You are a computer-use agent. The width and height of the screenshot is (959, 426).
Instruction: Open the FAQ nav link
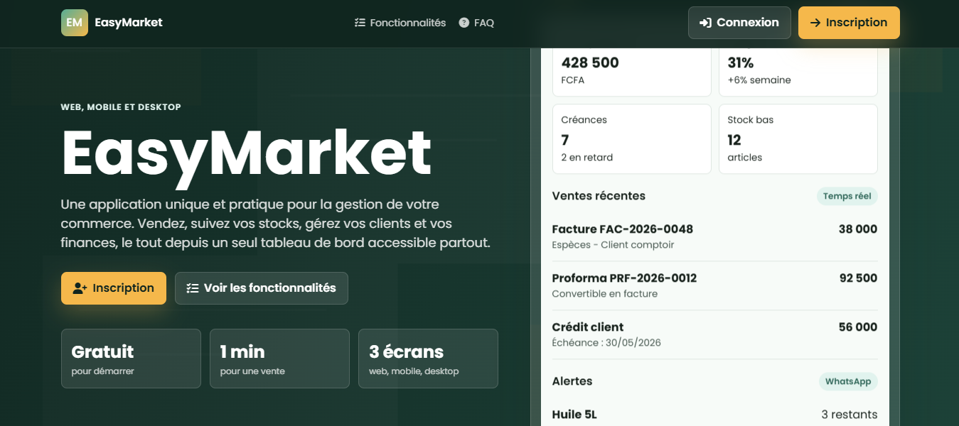tap(476, 23)
